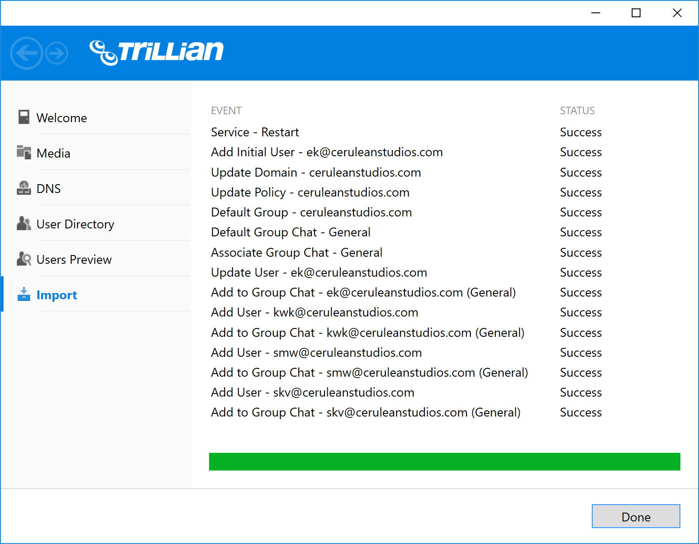Image resolution: width=699 pixels, height=544 pixels.
Task: Click Success status for Service Restart
Action: [x=581, y=132]
